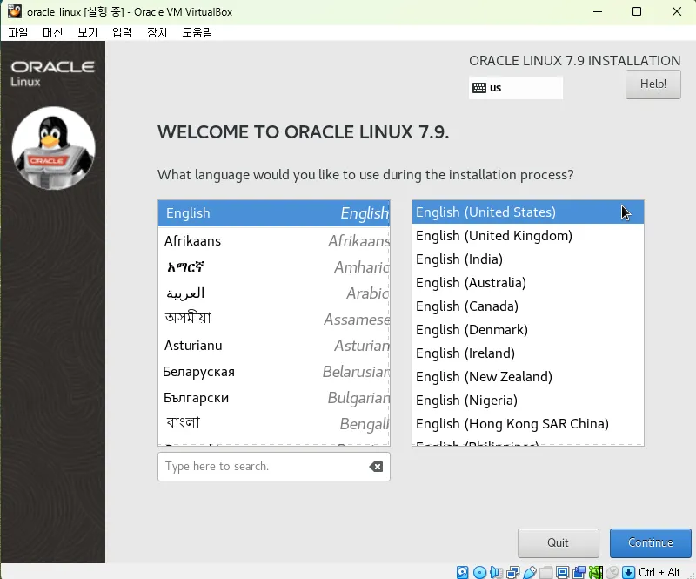Screen dimensions: 696x579
Task: Click the clear search backspace icon
Action: (376, 467)
